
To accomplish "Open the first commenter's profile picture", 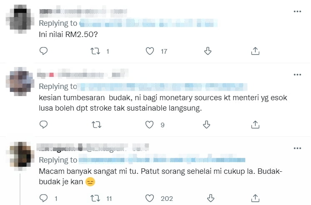I will point(20,19).
